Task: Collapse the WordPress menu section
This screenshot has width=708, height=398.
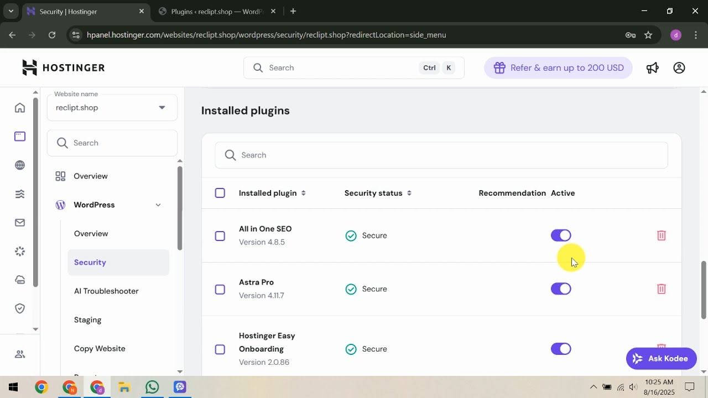Action: point(158,205)
